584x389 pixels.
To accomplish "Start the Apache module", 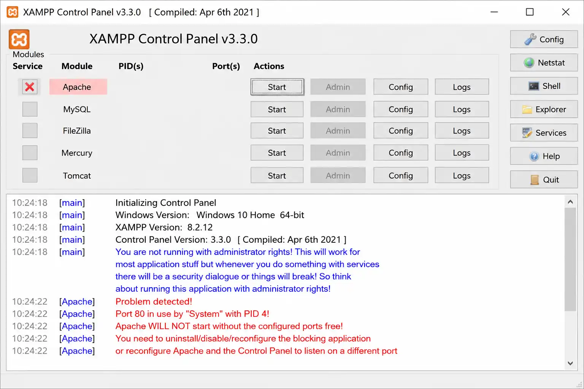I will coord(277,87).
